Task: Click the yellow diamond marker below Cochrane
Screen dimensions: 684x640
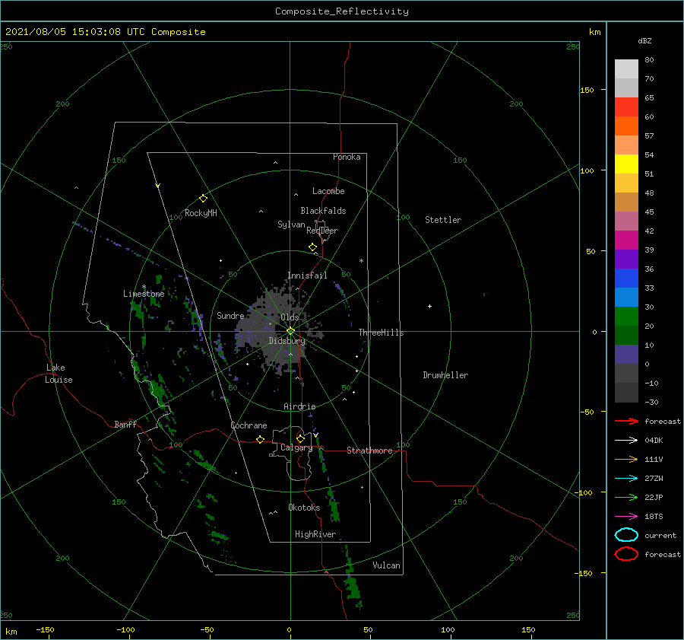Action: [x=261, y=439]
